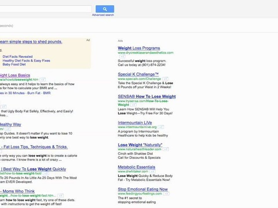Open Diet Facts Revealed sitelink
Screen dimensions: 278x208
point(18,57)
